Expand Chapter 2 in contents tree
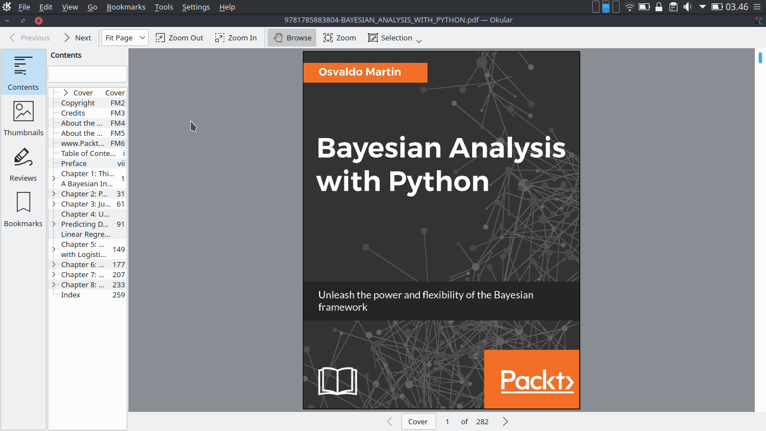 pos(54,194)
